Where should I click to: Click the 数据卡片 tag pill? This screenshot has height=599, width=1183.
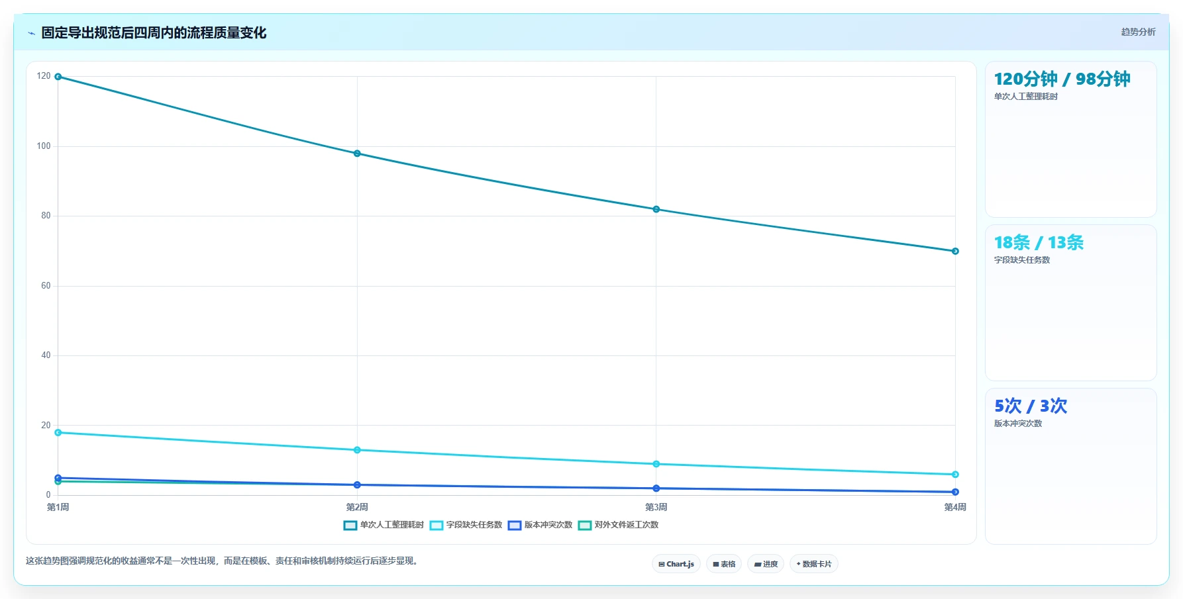(814, 564)
